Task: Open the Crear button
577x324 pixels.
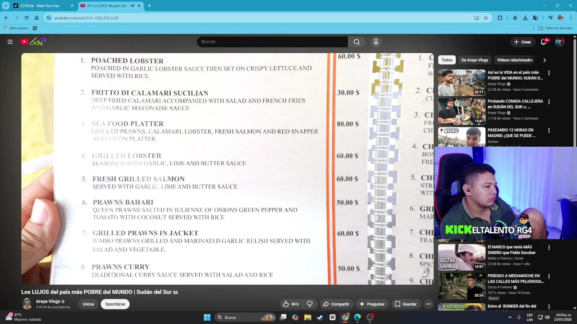Action: pyautogui.click(x=522, y=42)
